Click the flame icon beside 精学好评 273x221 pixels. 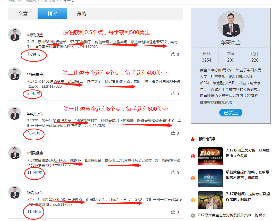pyautogui.click(x=193, y=139)
